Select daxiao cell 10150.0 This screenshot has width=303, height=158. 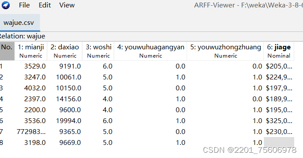pyautogui.click(x=65, y=88)
